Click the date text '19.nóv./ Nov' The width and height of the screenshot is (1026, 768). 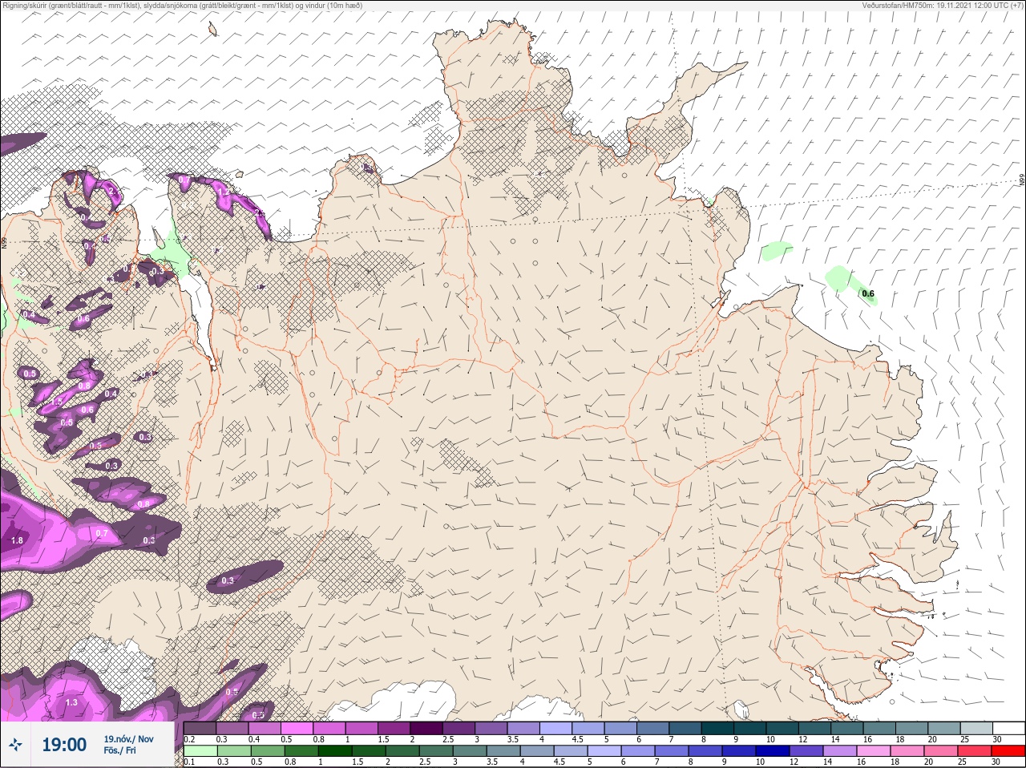coord(128,739)
